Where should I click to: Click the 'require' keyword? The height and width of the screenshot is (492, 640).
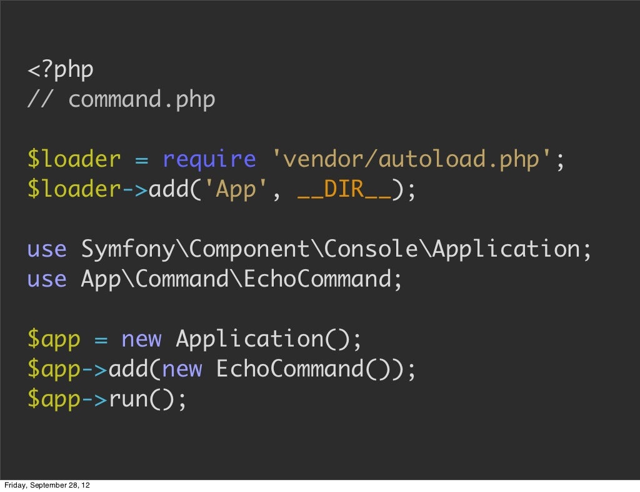pos(209,160)
